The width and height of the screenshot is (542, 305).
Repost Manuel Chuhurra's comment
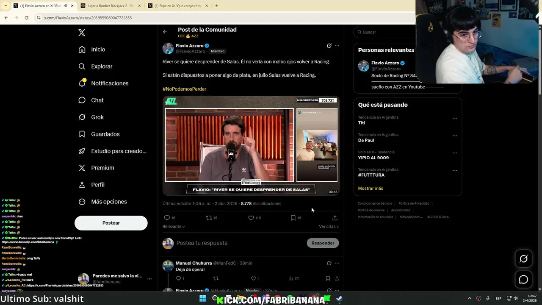[x=216, y=278]
